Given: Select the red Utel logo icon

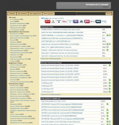Looking at the screenshot, I should tap(87, 22).
